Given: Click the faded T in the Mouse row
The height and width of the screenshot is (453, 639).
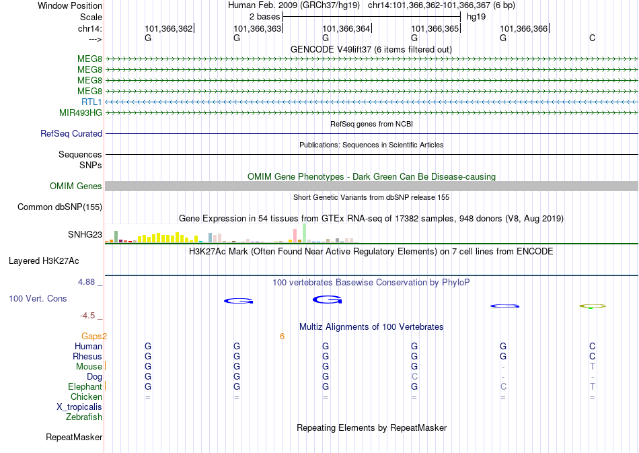Looking at the screenshot, I should coord(592,367).
